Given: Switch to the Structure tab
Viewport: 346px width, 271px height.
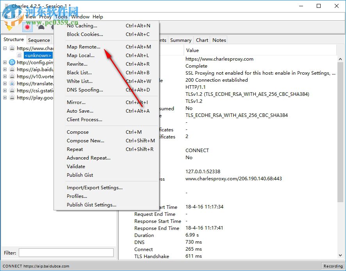Looking at the screenshot, I should 14,39.
